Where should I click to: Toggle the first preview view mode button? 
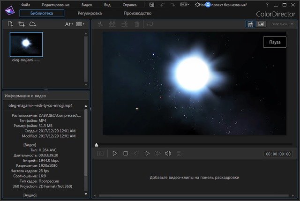pyautogui.click(x=250, y=23)
